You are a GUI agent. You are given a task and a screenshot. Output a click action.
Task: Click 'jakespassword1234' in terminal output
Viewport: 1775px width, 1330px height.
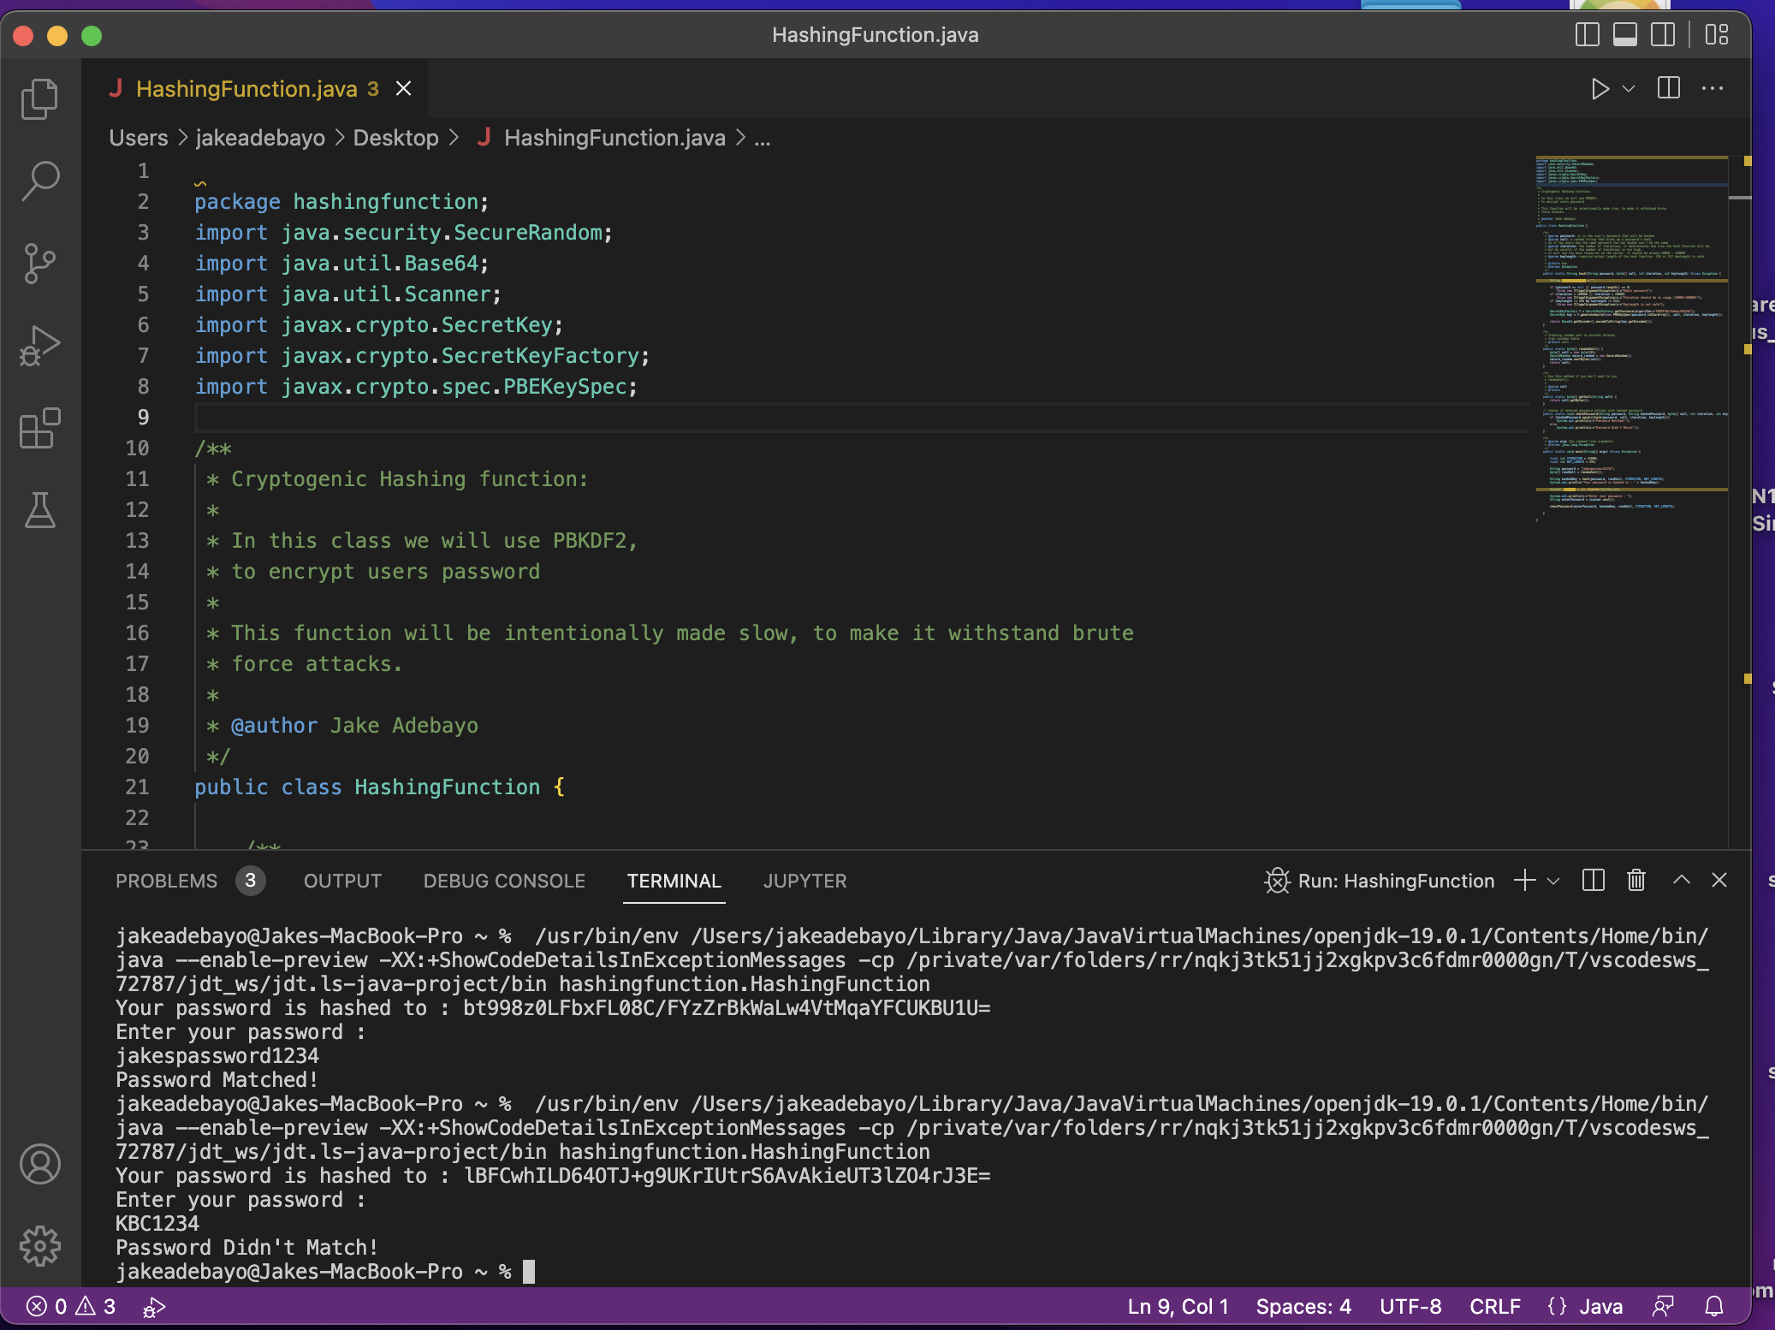tap(217, 1055)
